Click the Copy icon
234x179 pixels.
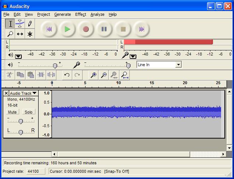tap(20, 75)
